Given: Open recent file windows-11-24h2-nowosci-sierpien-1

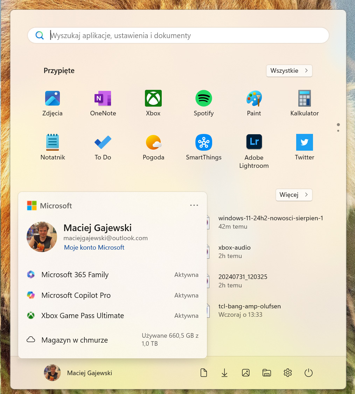Looking at the screenshot, I should coord(271,222).
